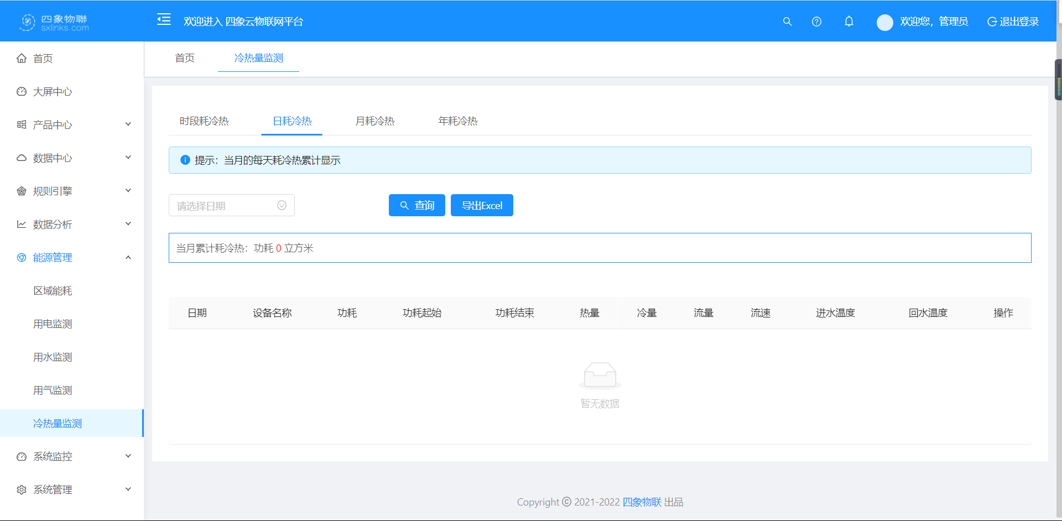Screen dimensions: 1062x521
Task: Click the 能源管理 energy management icon
Action: [21, 257]
